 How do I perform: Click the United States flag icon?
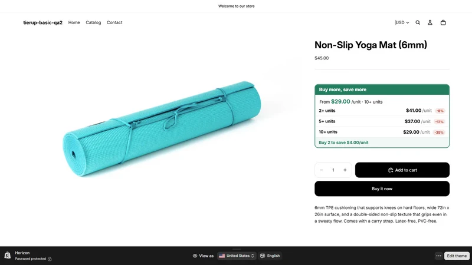tap(222, 256)
